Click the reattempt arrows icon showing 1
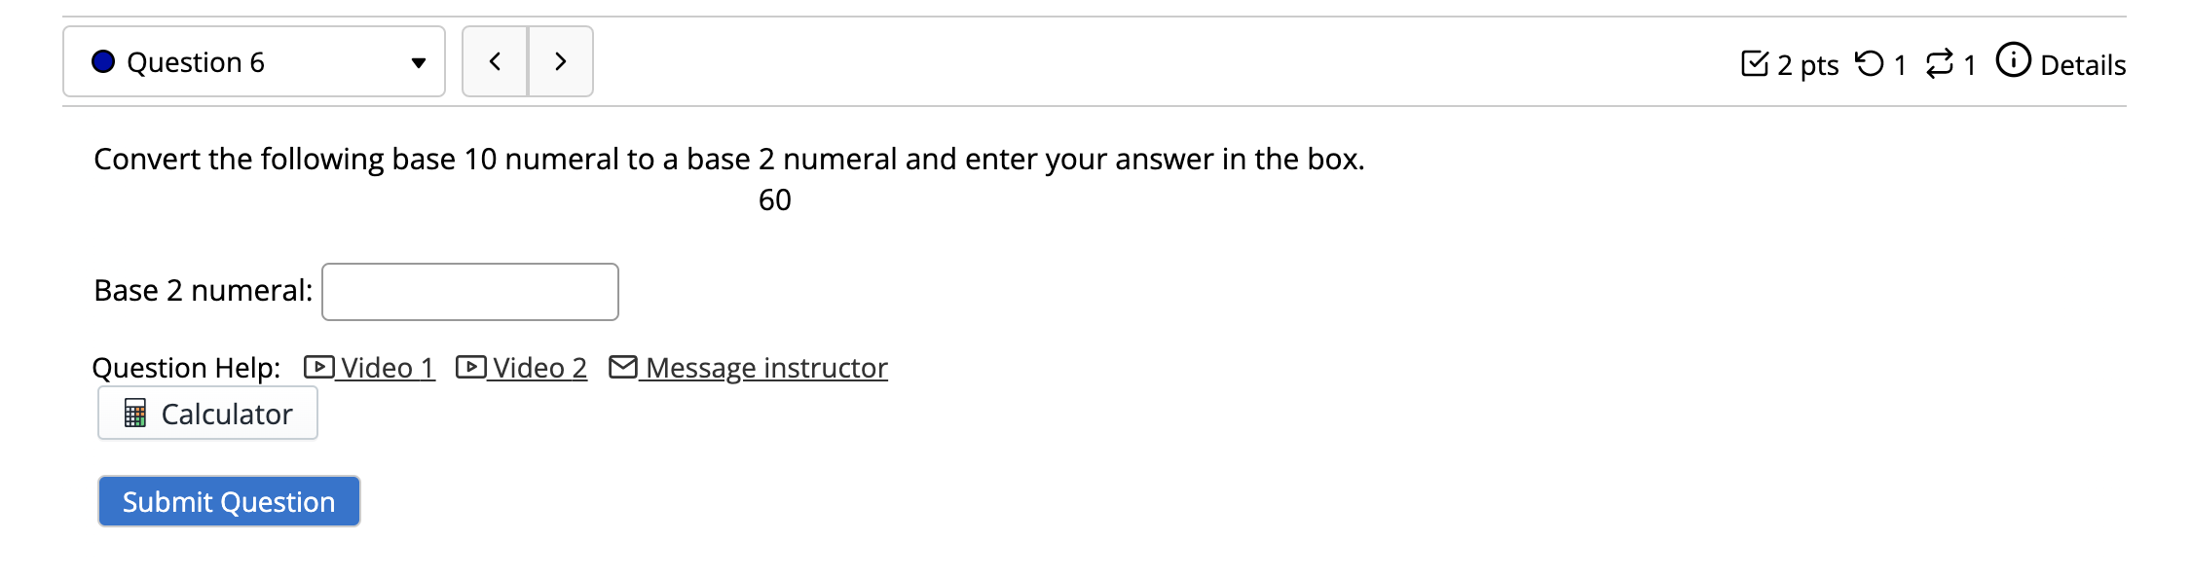The image size is (2191, 578). tap(1941, 61)
